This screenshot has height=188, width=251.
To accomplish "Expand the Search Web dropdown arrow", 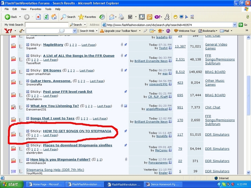I will click(97, 31).
